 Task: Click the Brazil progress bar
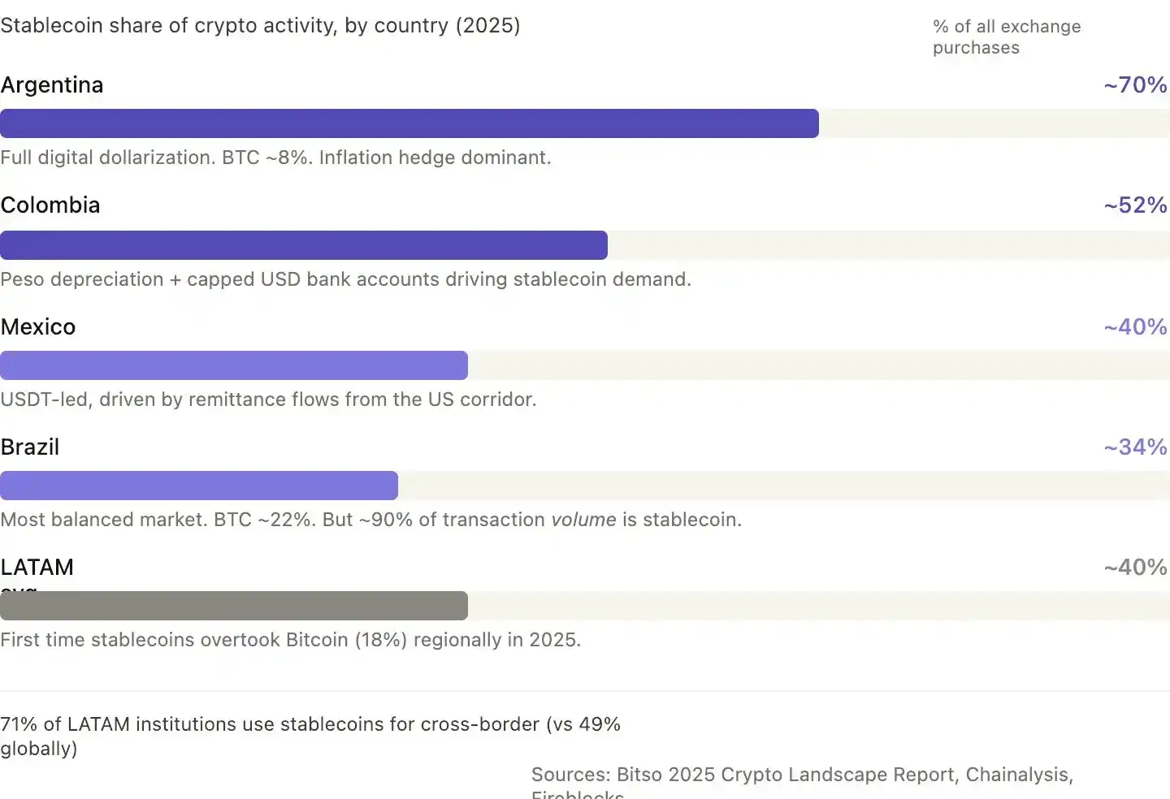199,486
